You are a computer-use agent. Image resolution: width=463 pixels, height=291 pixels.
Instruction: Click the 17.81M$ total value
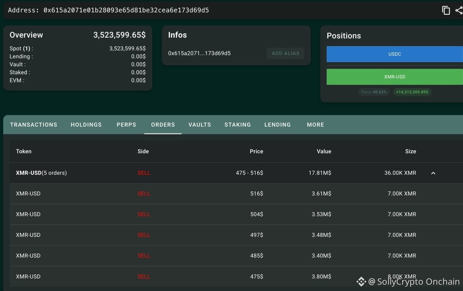coord(320,173)
